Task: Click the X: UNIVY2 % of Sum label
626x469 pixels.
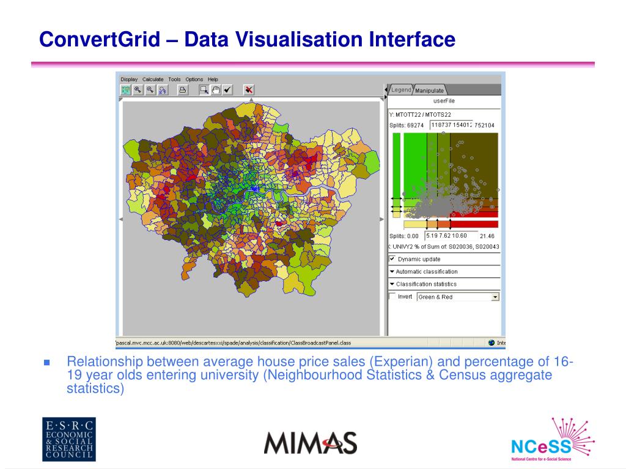Action: (444, 247)
